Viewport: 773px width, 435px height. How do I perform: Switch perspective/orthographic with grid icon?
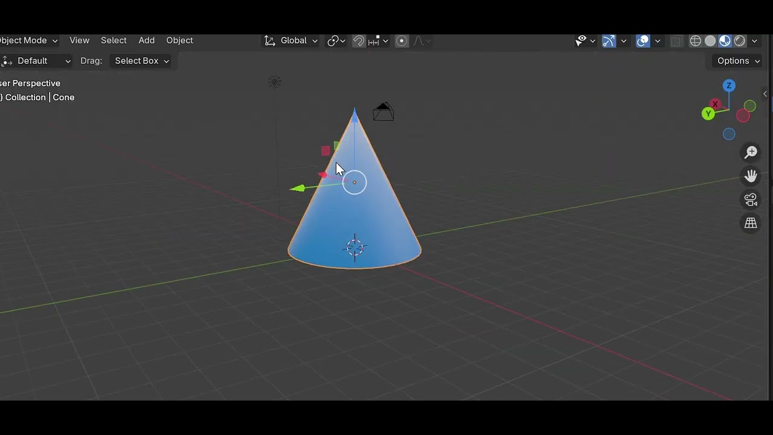[751, 223]
